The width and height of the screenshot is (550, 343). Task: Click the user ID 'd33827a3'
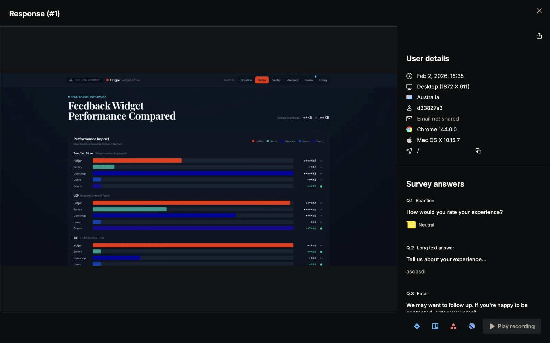click(430, 108)
